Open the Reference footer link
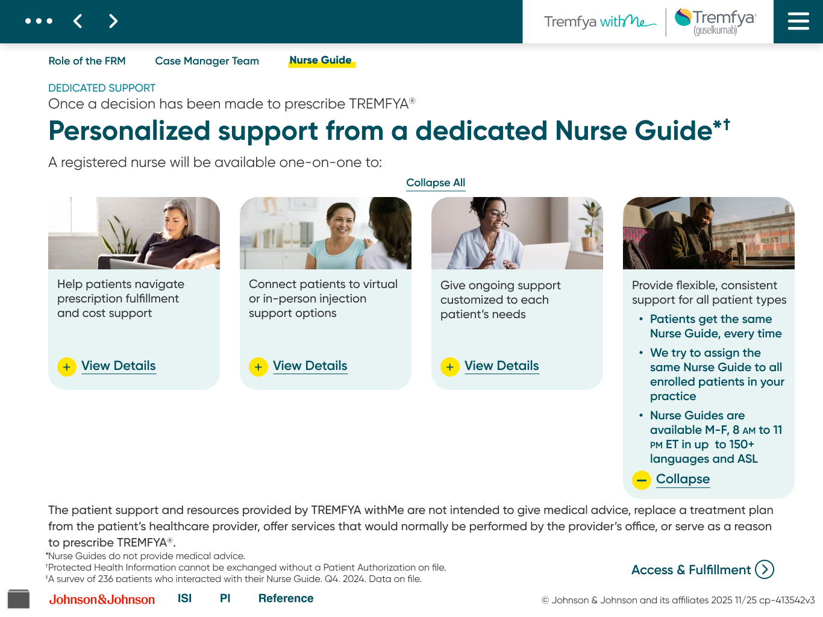Viewport: 823px width, 617px height. [286, 598]
